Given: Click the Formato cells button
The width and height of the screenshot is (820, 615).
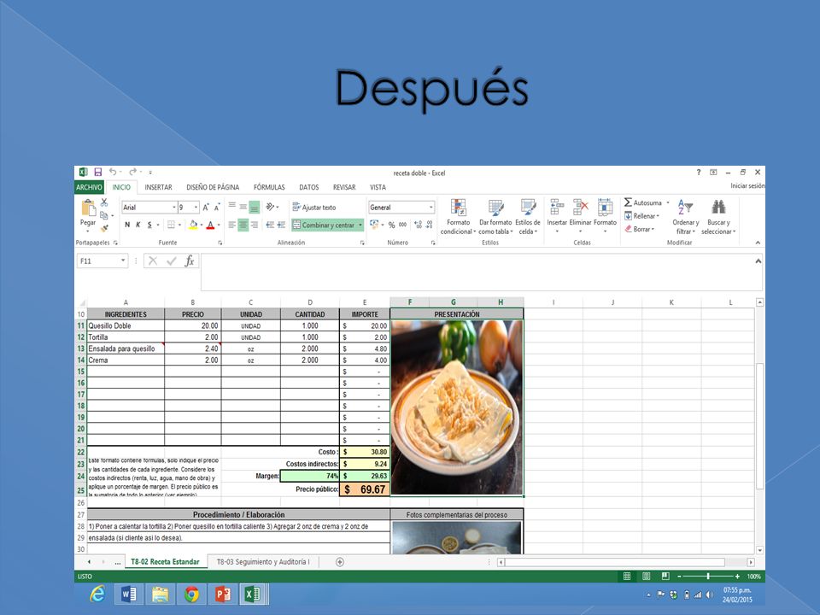Looking at the screenshot, I should click(x=605, y=216).
